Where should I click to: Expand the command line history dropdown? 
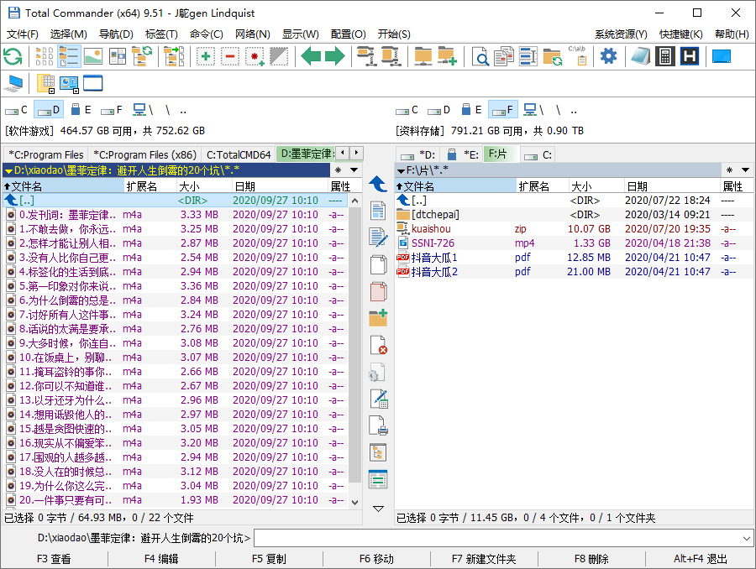(748, 539)
